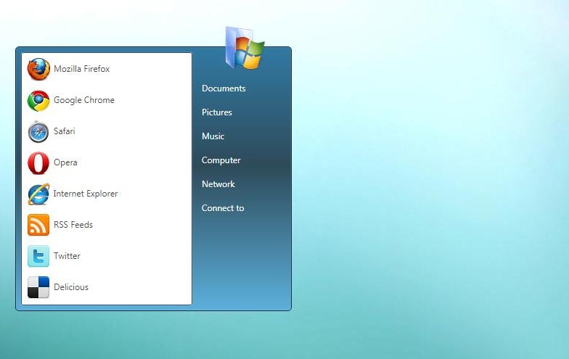Click the Delicious checkered icon

(38, 288)
